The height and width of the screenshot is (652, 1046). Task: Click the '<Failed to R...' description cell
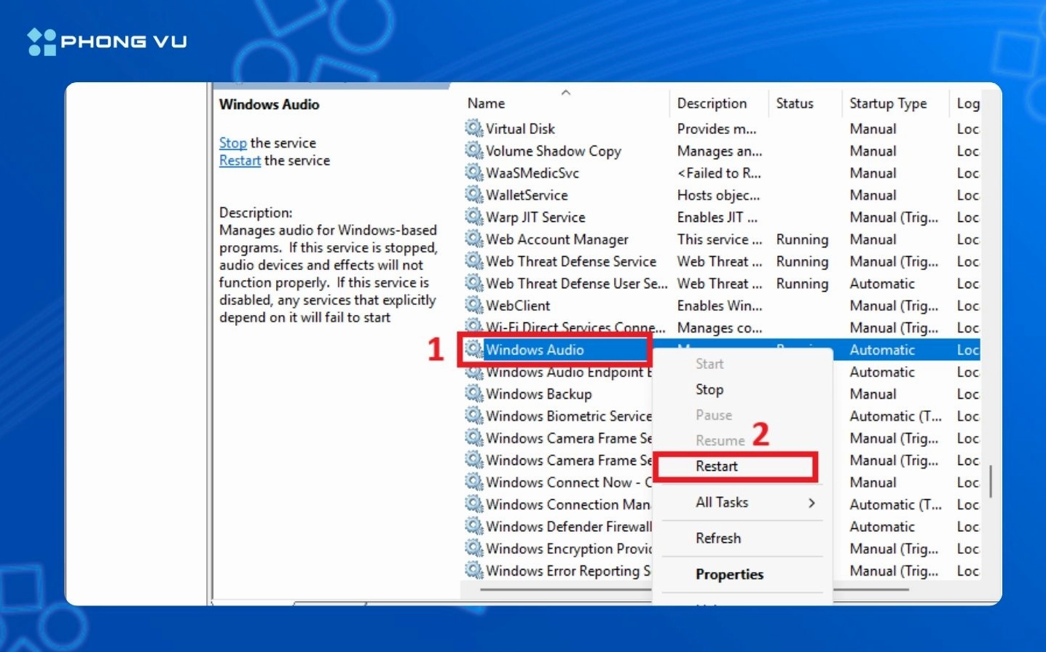tap(719, 173)
